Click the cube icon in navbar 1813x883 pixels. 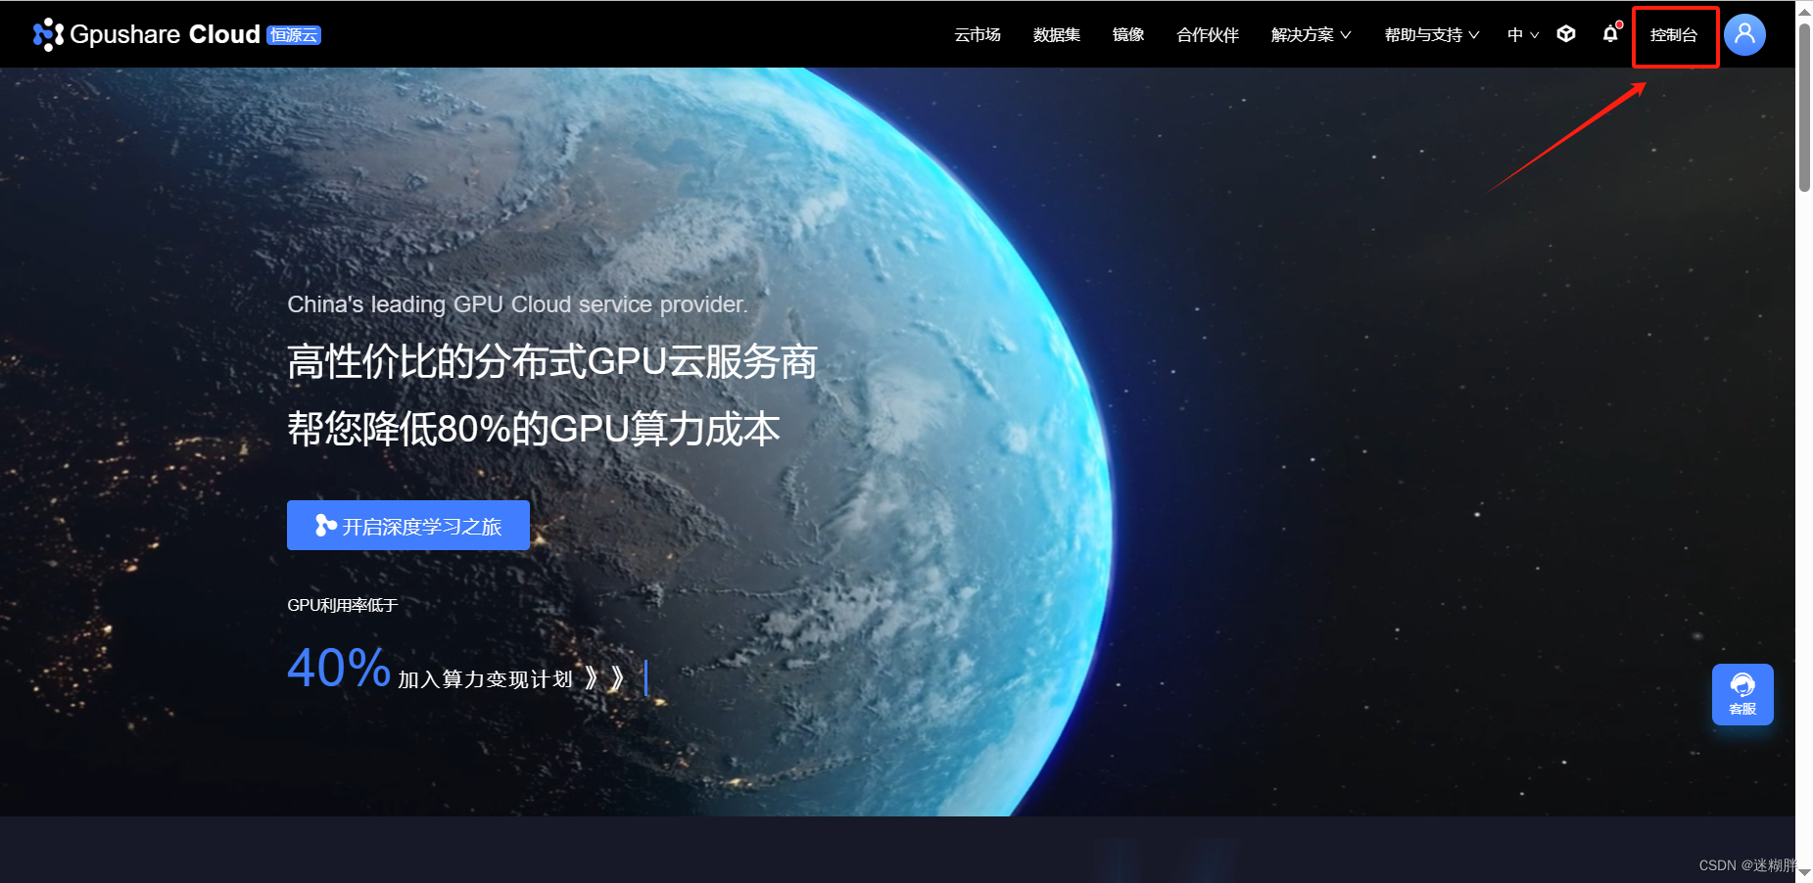click(1566, 34)
